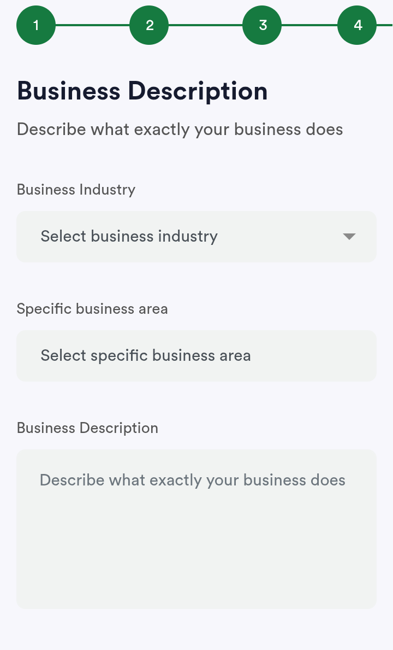Click 'Select specific business area' placeholder text
This screenshot has width=393, height=650.
pyautogui.click(x=146, y=355)
